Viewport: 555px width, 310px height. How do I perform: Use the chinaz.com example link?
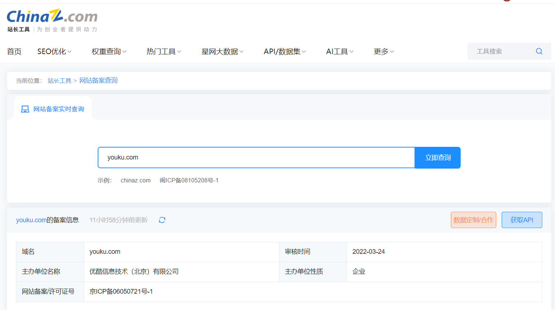tap(136, 180)
